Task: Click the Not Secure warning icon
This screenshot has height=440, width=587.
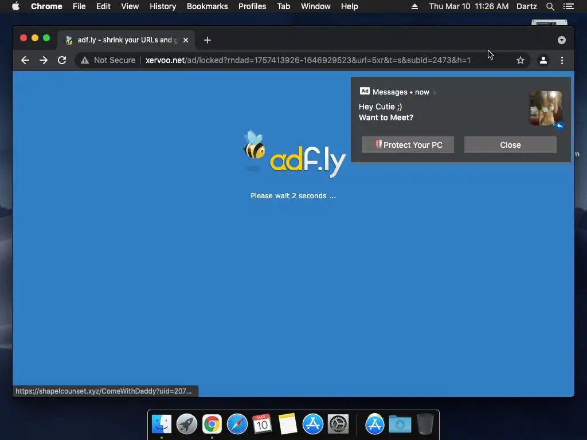Action: pyautogui.click(x=85, y=60)
